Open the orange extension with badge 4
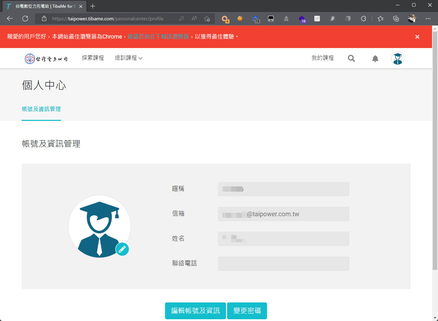Viewport: 438px width, 321px height. (225, 19)
